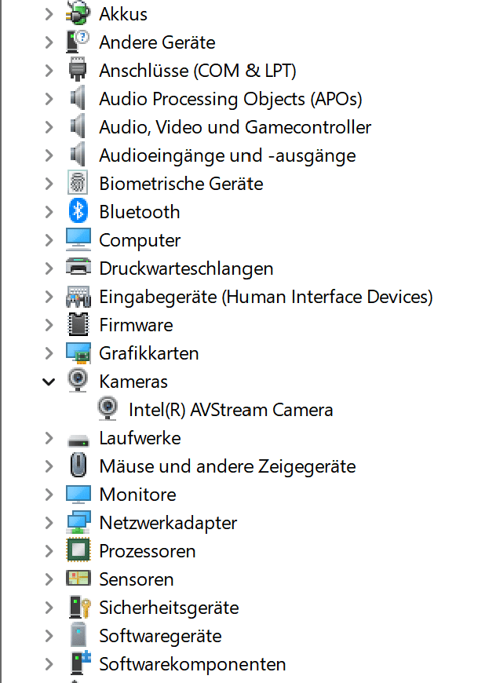The height and width of the screenshot is (683, 496).
Task: Click the graphics card icon for Grafikkarten
Action: [78, 352]
